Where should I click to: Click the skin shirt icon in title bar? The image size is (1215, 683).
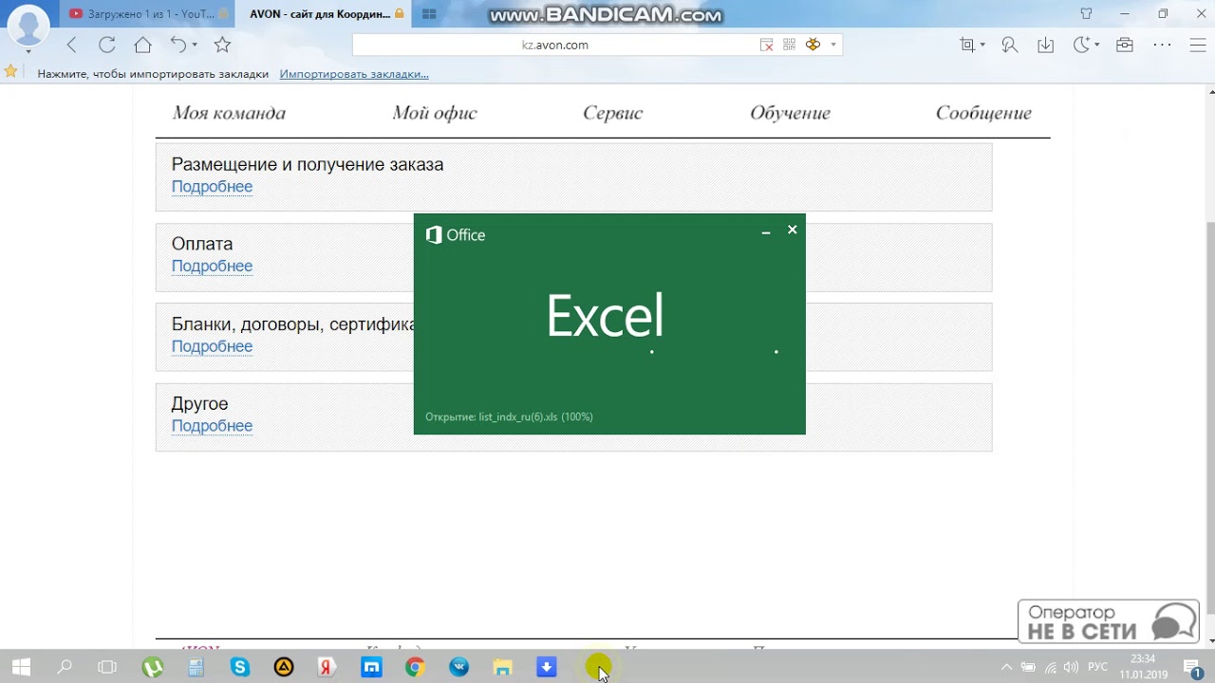(1086, 13)
